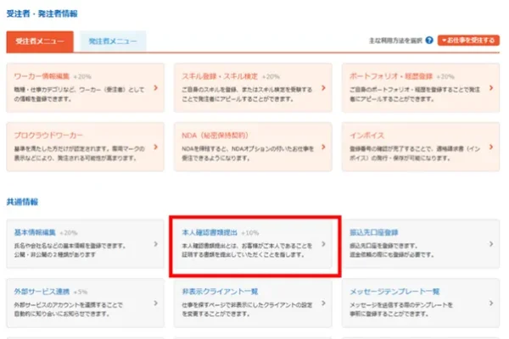Switch to the 発注者メニュー tab
This screenshot has height=339, width=509.
(113, 42)
